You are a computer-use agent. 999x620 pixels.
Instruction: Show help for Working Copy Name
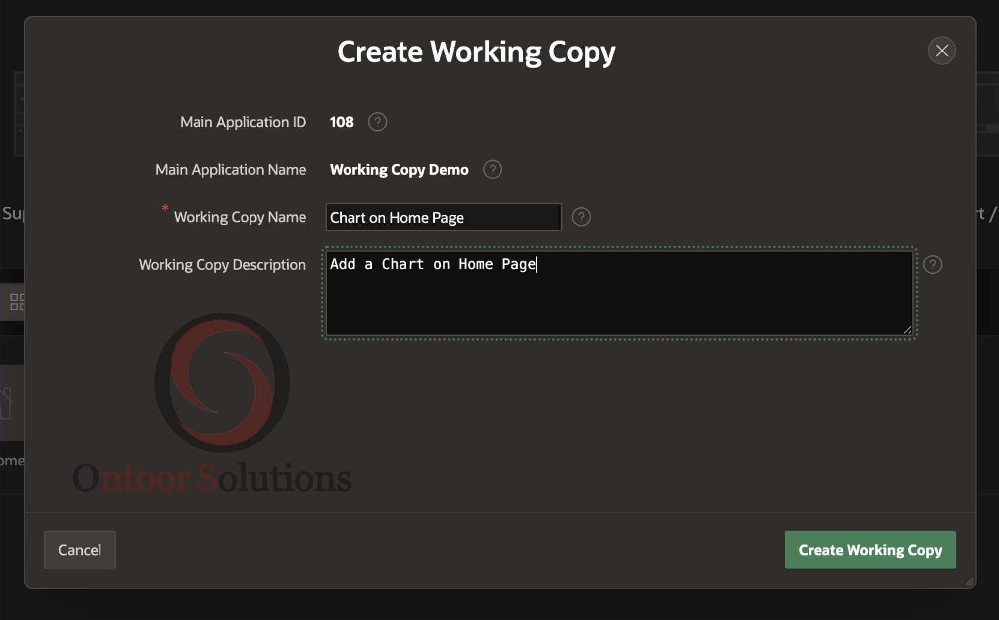point(581,217)
